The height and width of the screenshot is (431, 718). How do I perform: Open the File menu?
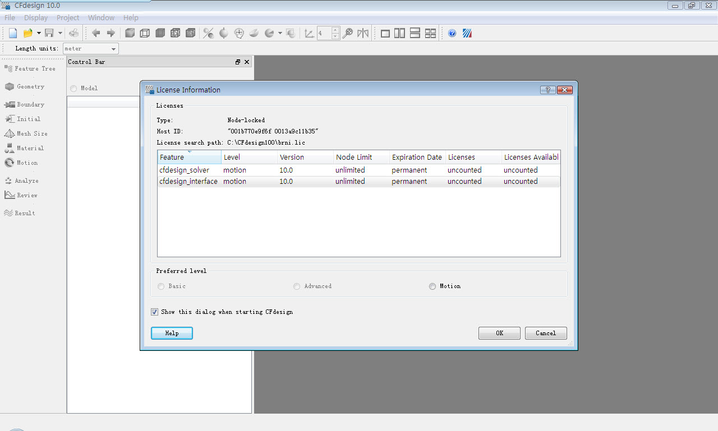tap(10, 18)
